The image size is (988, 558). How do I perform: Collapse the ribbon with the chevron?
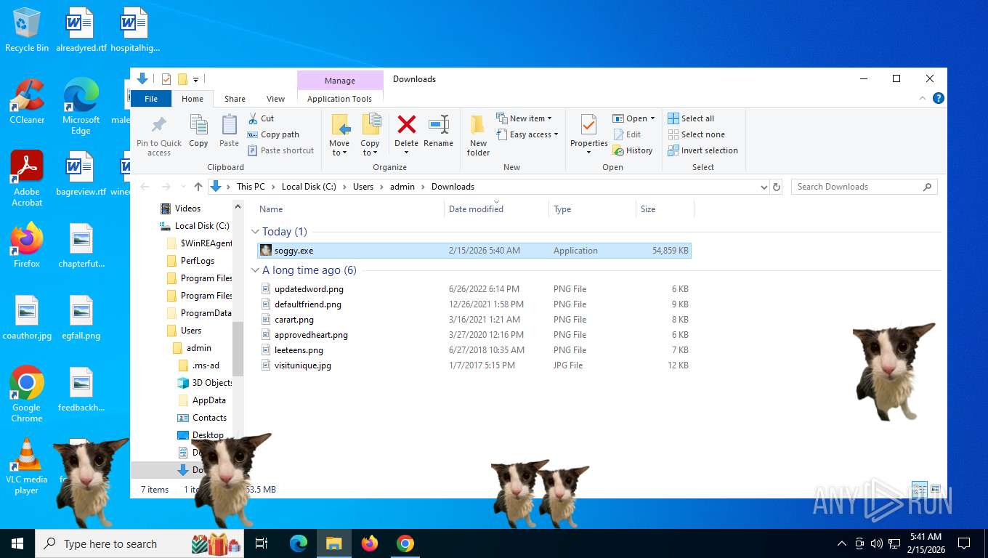(x=923, y=98)
